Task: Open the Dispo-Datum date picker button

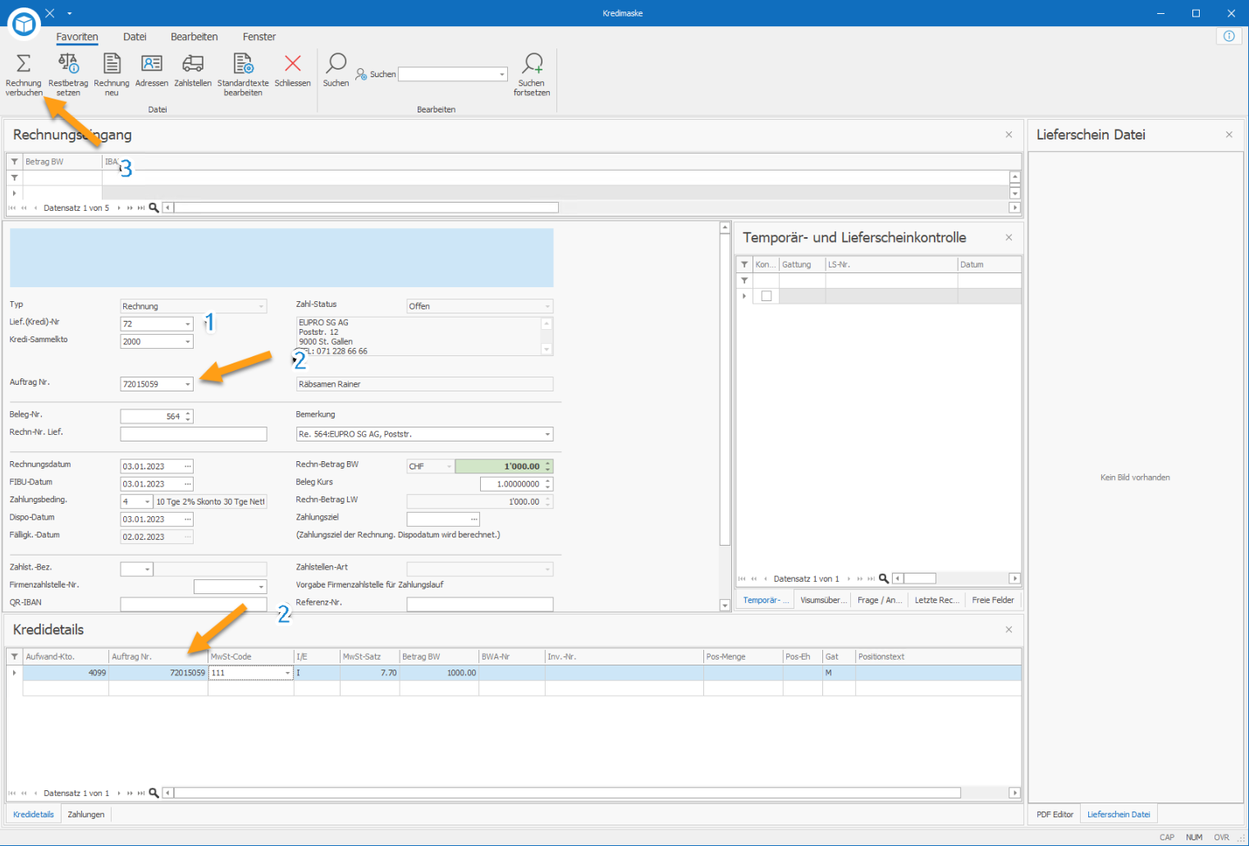Action: (x=187, y=519)
